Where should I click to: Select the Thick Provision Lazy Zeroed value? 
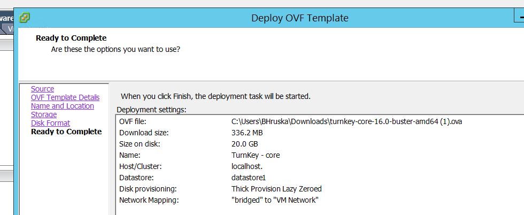(276, 189)
